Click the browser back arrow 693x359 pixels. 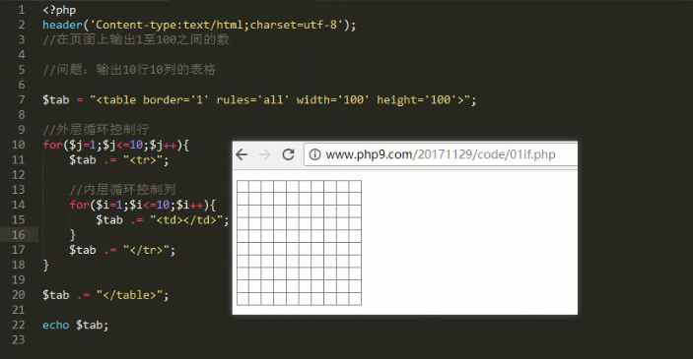click(x=242, y=154)
